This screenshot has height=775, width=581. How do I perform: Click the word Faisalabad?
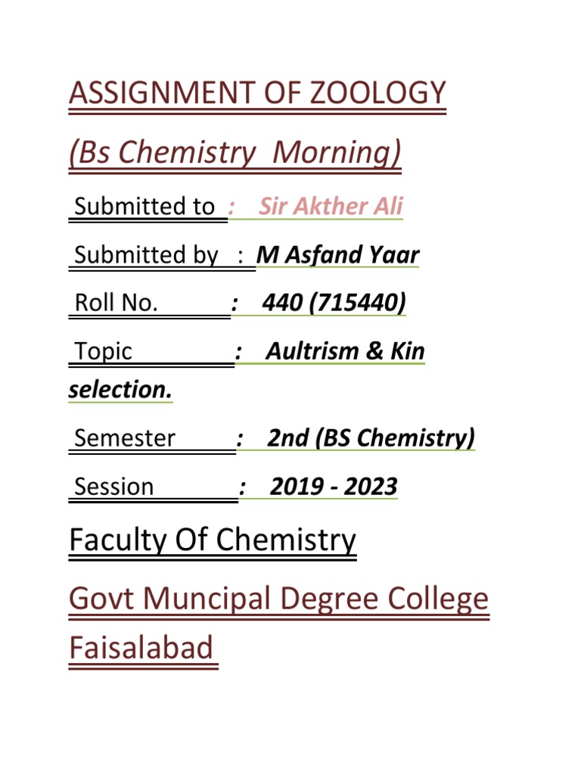[141, 649]
